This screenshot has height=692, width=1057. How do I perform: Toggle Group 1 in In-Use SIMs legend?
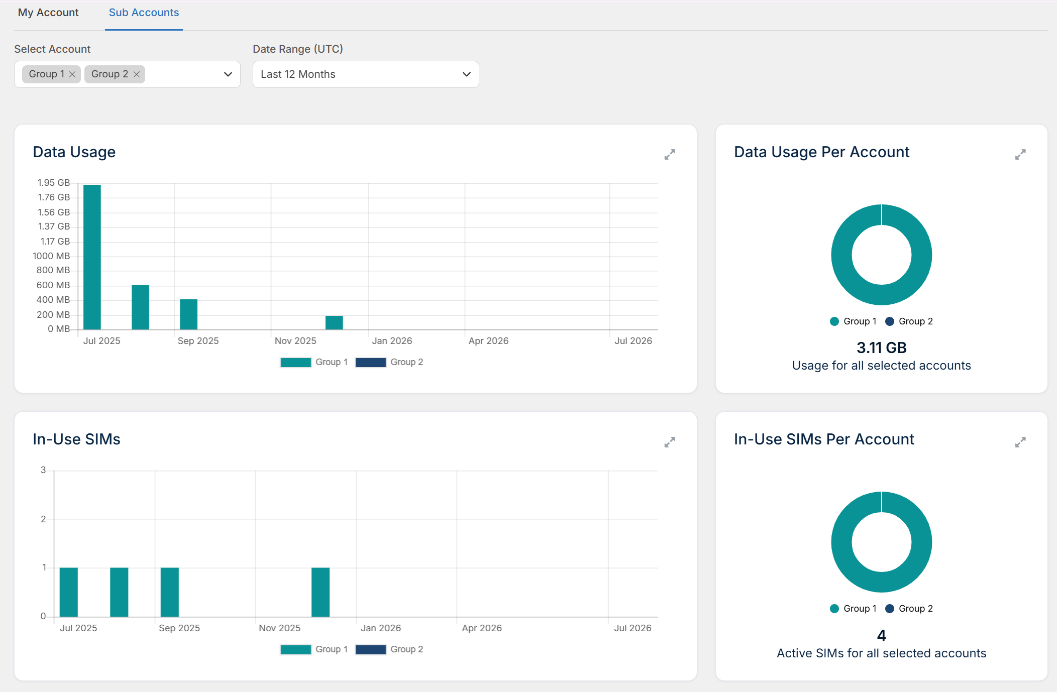(x=314, y=649)
